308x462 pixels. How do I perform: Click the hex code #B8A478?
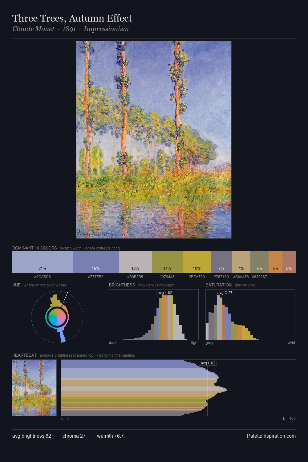tap(241, 277)
